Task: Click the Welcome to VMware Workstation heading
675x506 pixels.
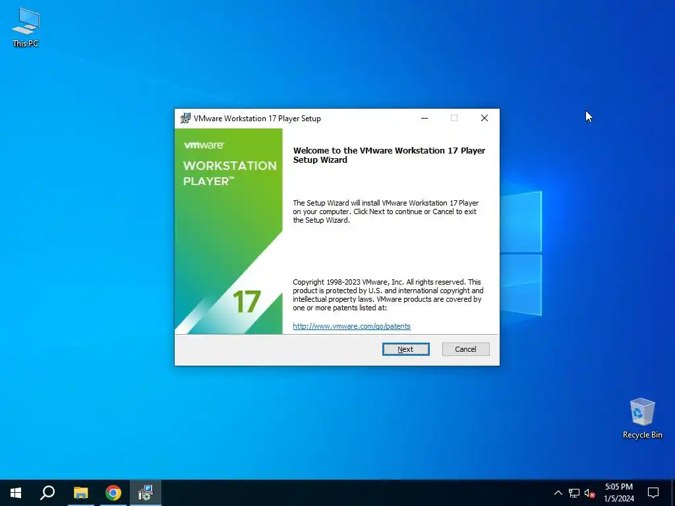Action: click(x=389, y=155)
